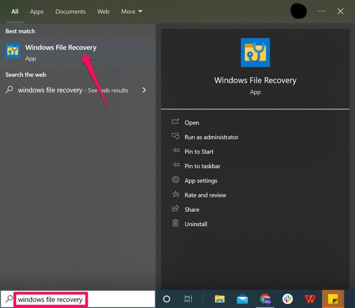The height and width of the screenshot is (308, 355).
Task: Click the Open action for Windows File Recovery
Action: click(192, 122)
